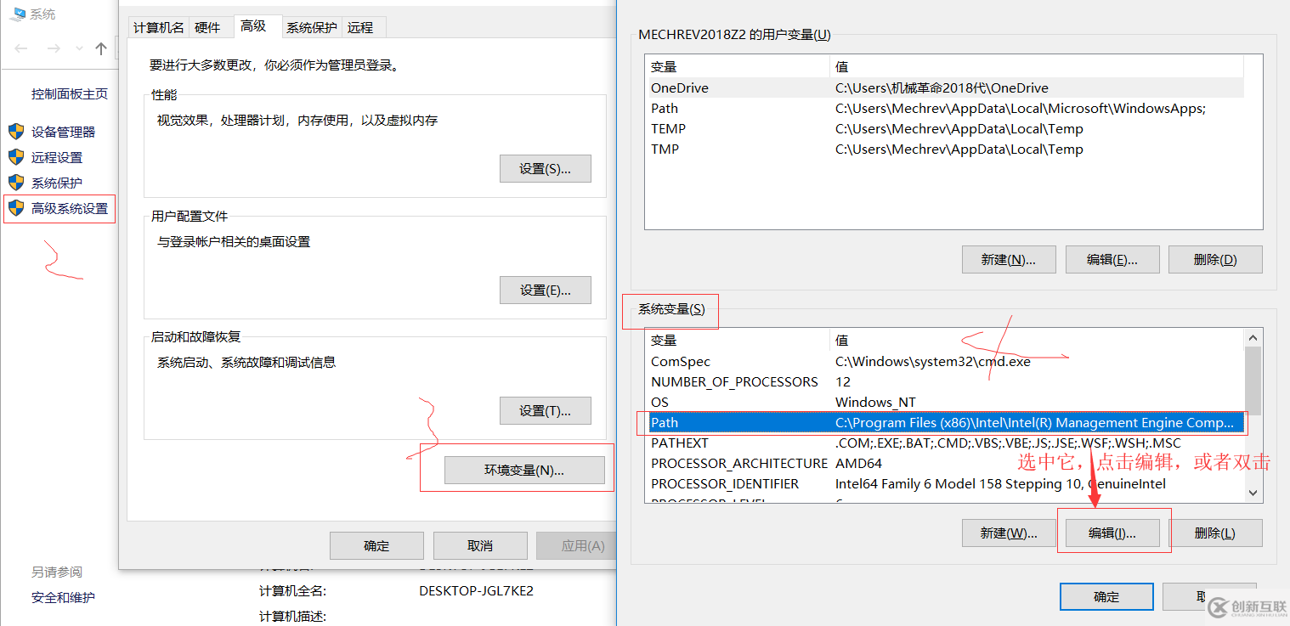Switch to the 计算机名 tab
This screenshot has height=626, width=1290.
click(x=158, y=27)
